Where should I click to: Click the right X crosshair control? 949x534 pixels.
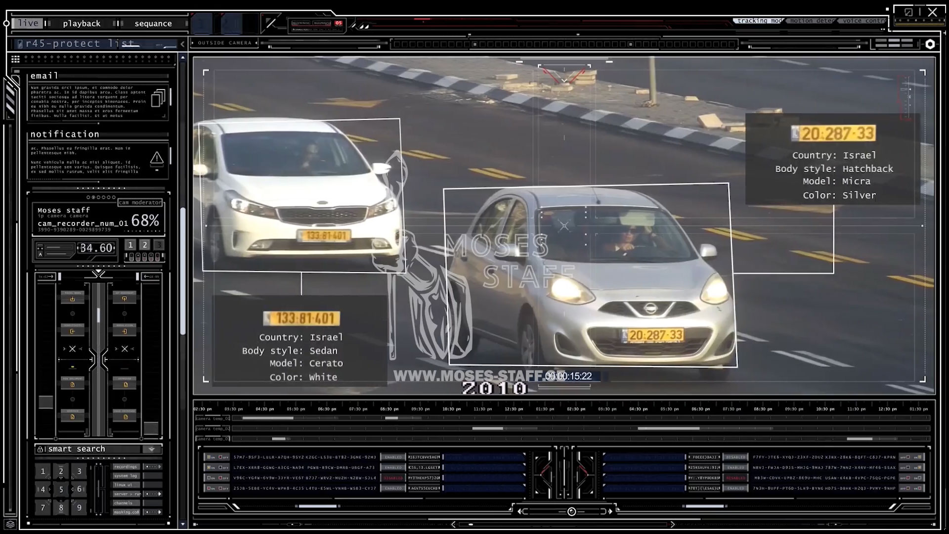click(x=125, y=349)
